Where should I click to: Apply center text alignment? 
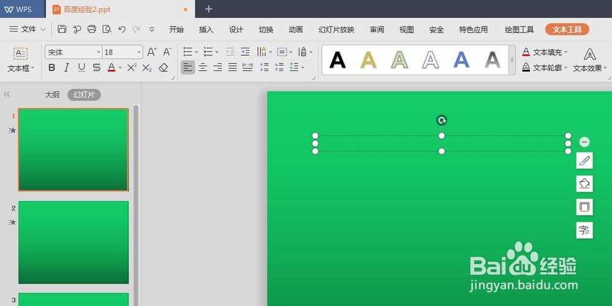(203, 67)
